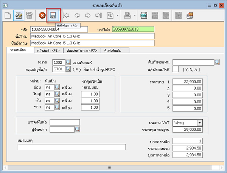Open lookup magnifier for หน่วย ใหญ่
Screen dimensions: 227x173
[x=57, y=94]
